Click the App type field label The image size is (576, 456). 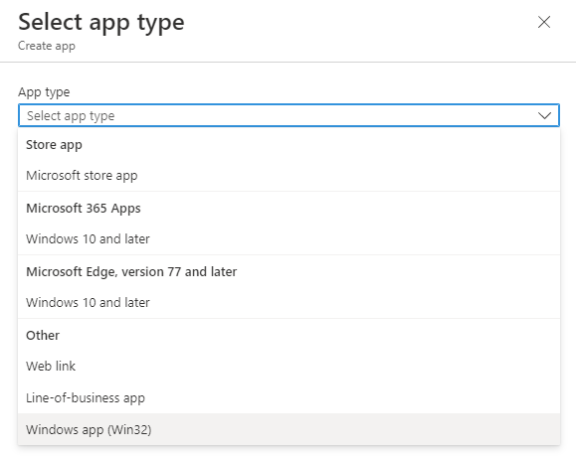44,91
